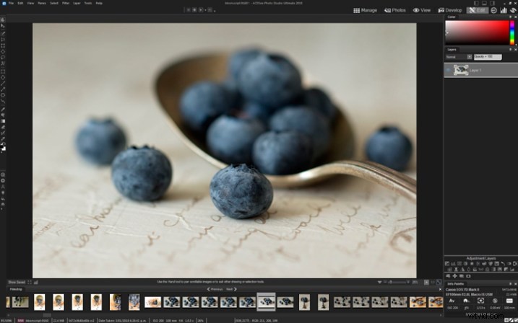The height and width of the screenshot is (323, 518).
Task: Select the Gradient tool
Action: (x=3, y=121)
